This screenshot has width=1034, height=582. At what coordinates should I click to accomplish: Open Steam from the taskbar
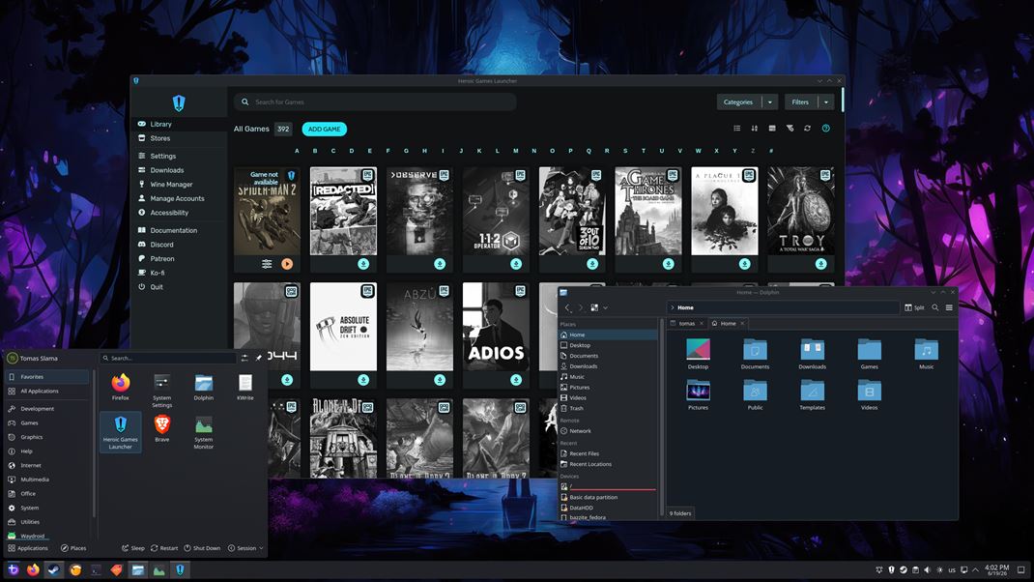(53, 570)
